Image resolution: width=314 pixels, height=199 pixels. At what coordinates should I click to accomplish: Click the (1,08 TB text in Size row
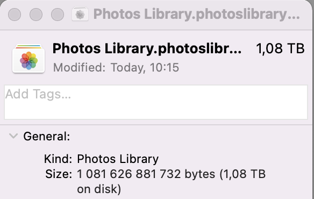242,174
